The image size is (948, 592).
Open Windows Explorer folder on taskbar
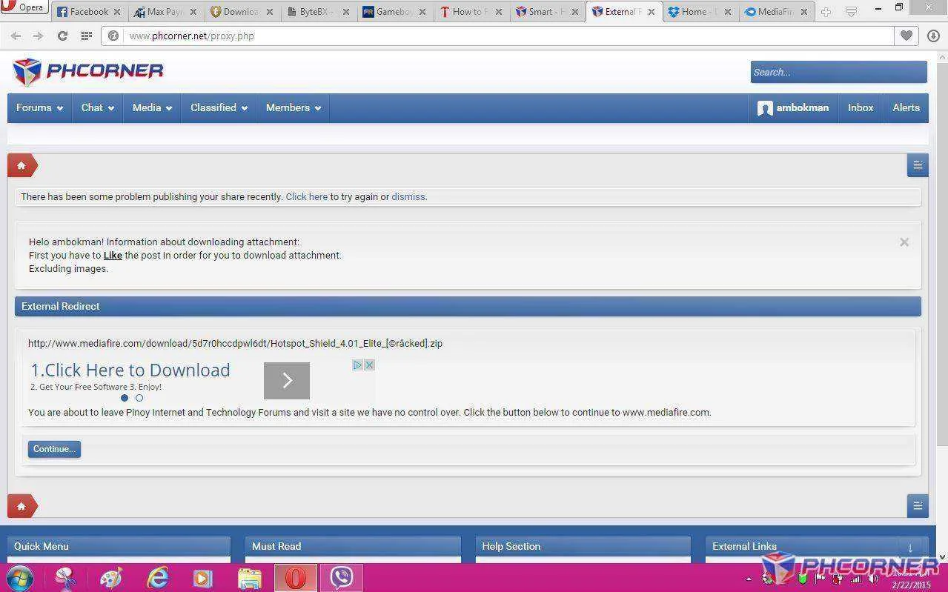click(250, 578)
